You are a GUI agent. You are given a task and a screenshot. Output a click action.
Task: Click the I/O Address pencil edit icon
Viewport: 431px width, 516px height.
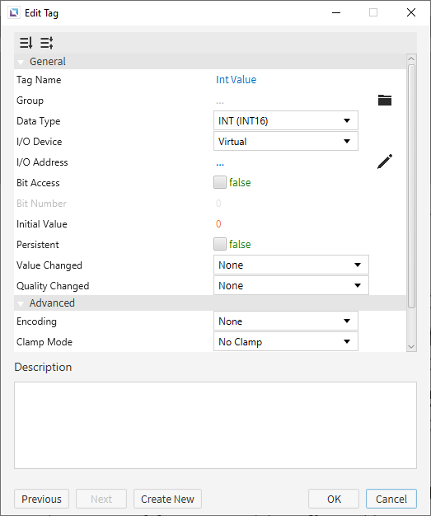[x=385, y=162]
